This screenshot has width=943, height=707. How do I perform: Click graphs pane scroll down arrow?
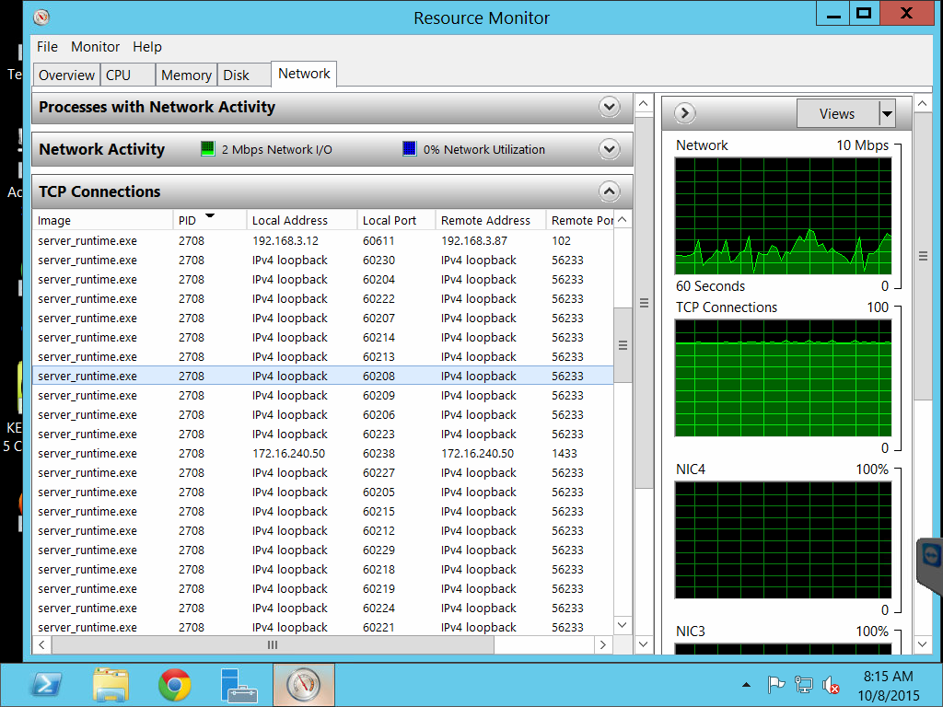tap(923, 644)
